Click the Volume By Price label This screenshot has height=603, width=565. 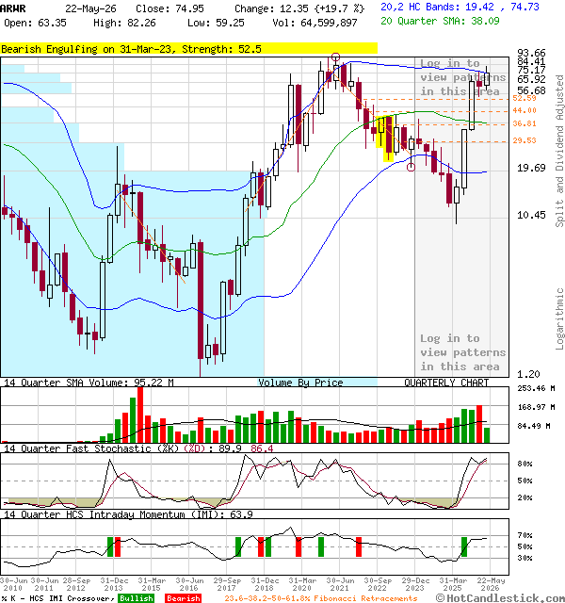pyautogui.click(x=300, y=383)
